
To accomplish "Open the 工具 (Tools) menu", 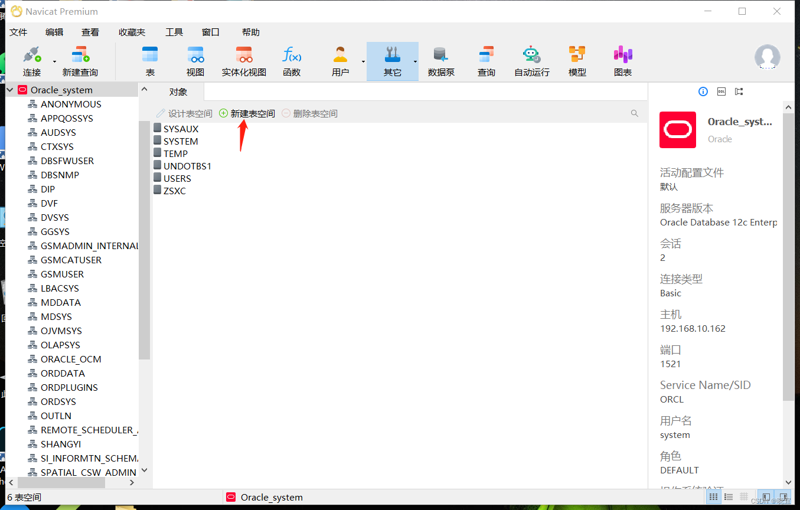I will [174, 32].
